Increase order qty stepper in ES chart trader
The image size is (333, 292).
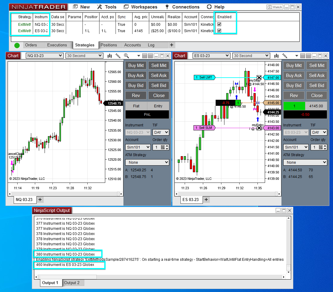click(325, 146)
